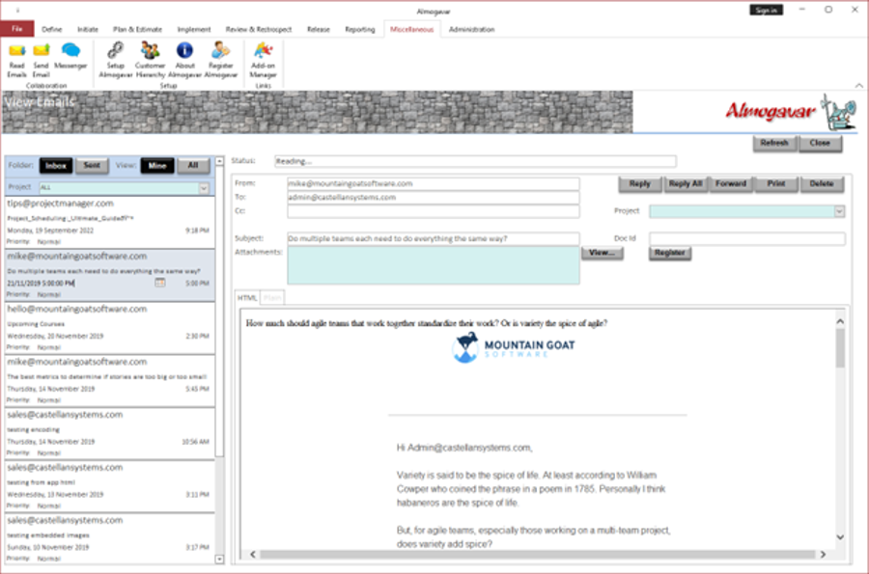The image size is (869, 574).
Task: Click the Send Email ribbon icon
Action: coord(41,61)
